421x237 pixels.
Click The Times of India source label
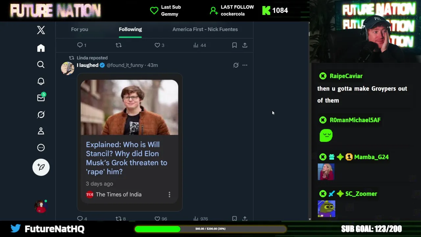click(119, 195)
